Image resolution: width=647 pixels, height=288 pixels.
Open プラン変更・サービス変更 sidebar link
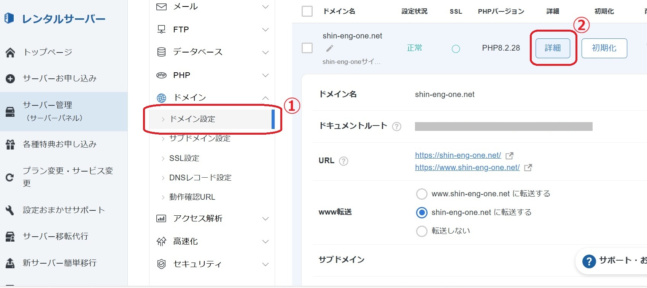[68, 177]
